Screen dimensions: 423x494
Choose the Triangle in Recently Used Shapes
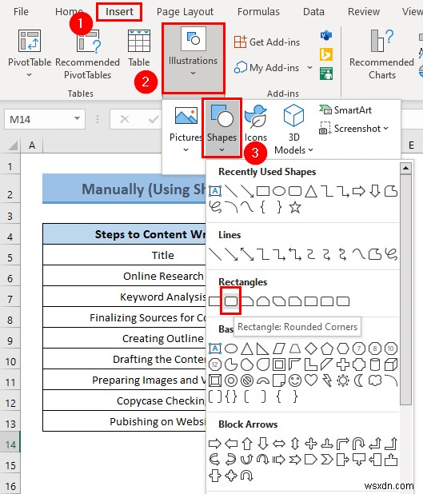311,191
